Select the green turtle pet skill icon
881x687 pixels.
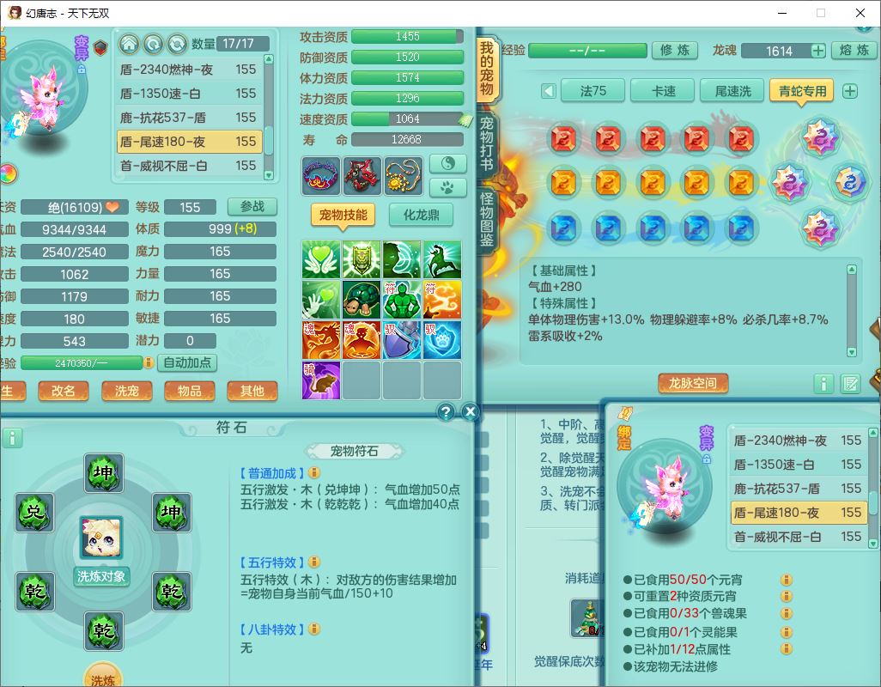[362, 300]
